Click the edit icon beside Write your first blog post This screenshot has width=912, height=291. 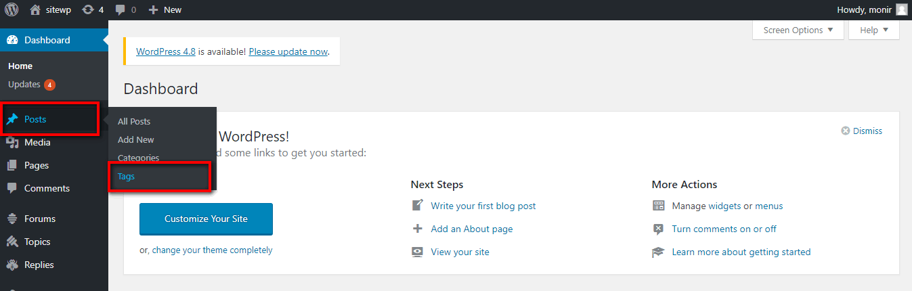[418, 206]
